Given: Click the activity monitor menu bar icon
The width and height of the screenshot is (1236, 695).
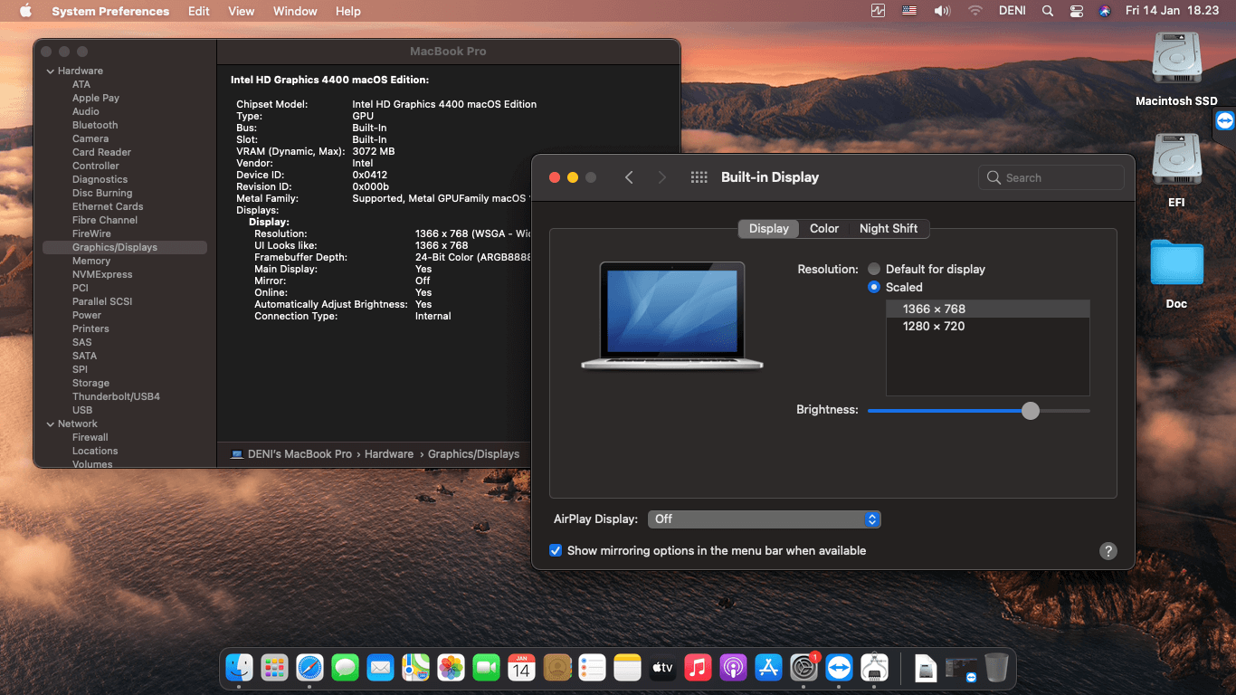Looking at the screenshot, I should [x=878, y=11].
